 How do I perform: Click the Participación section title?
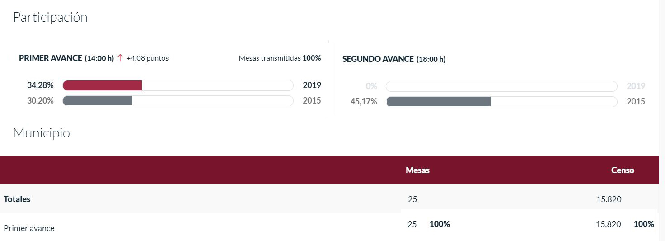[x=50, y=17]
